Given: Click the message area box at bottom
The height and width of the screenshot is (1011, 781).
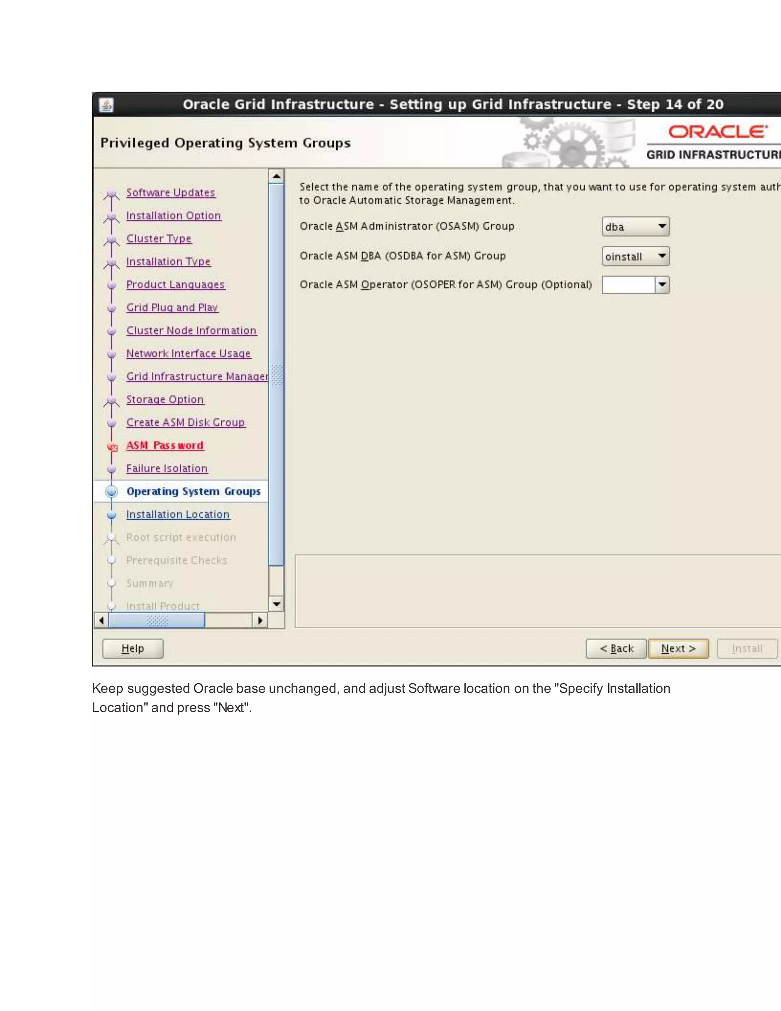Looking at the screenshot, I should point(538,591).
